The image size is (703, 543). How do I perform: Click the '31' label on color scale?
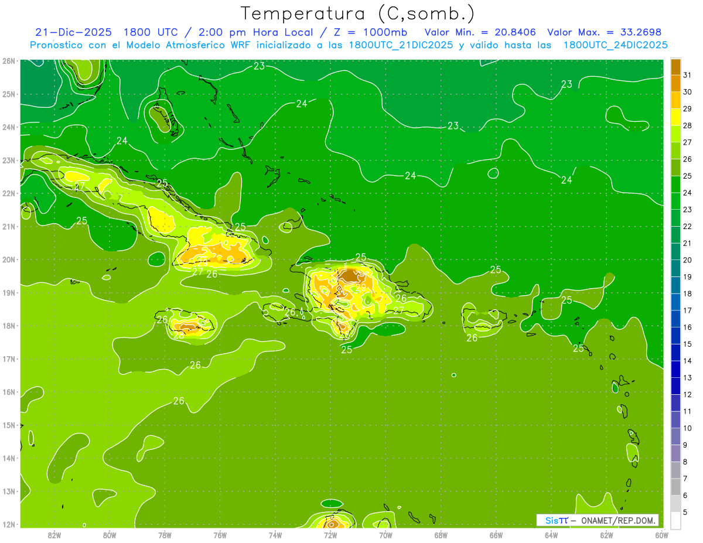point(688,75)
